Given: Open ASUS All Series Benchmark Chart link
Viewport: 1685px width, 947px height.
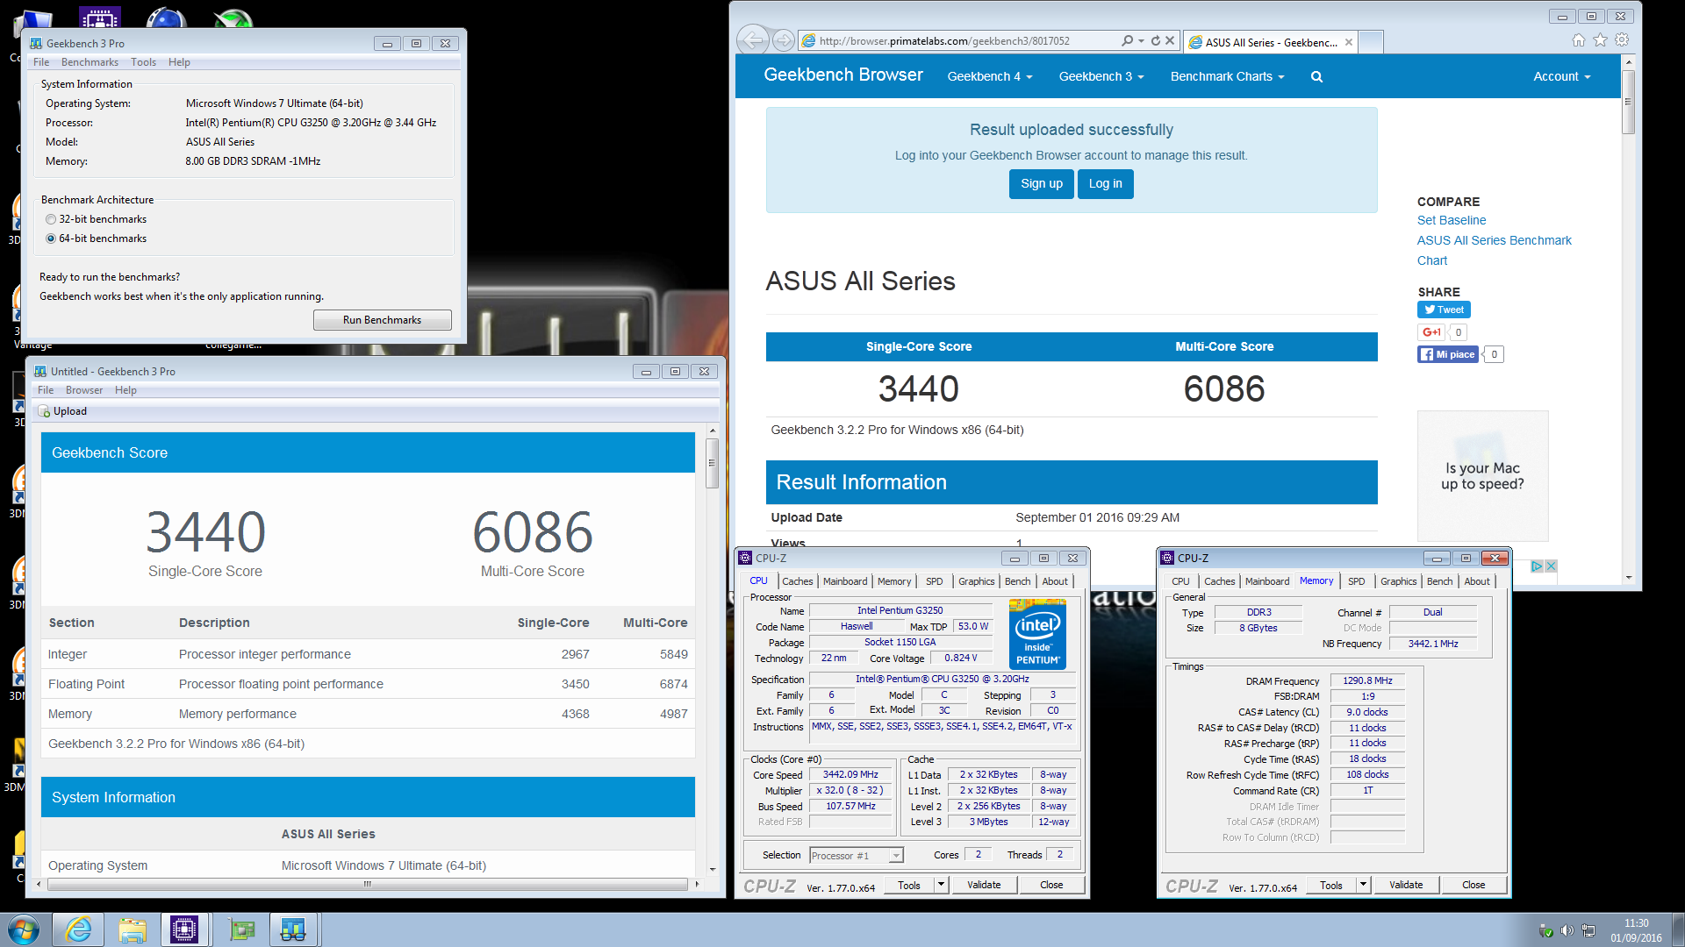Looking at the screenshot, I should (x=1494, y=251).
